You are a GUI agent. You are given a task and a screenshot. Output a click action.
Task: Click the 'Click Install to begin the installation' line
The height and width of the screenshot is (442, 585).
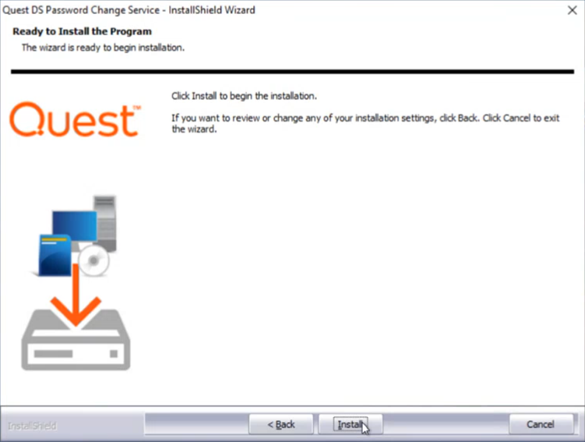pos(244,96)
